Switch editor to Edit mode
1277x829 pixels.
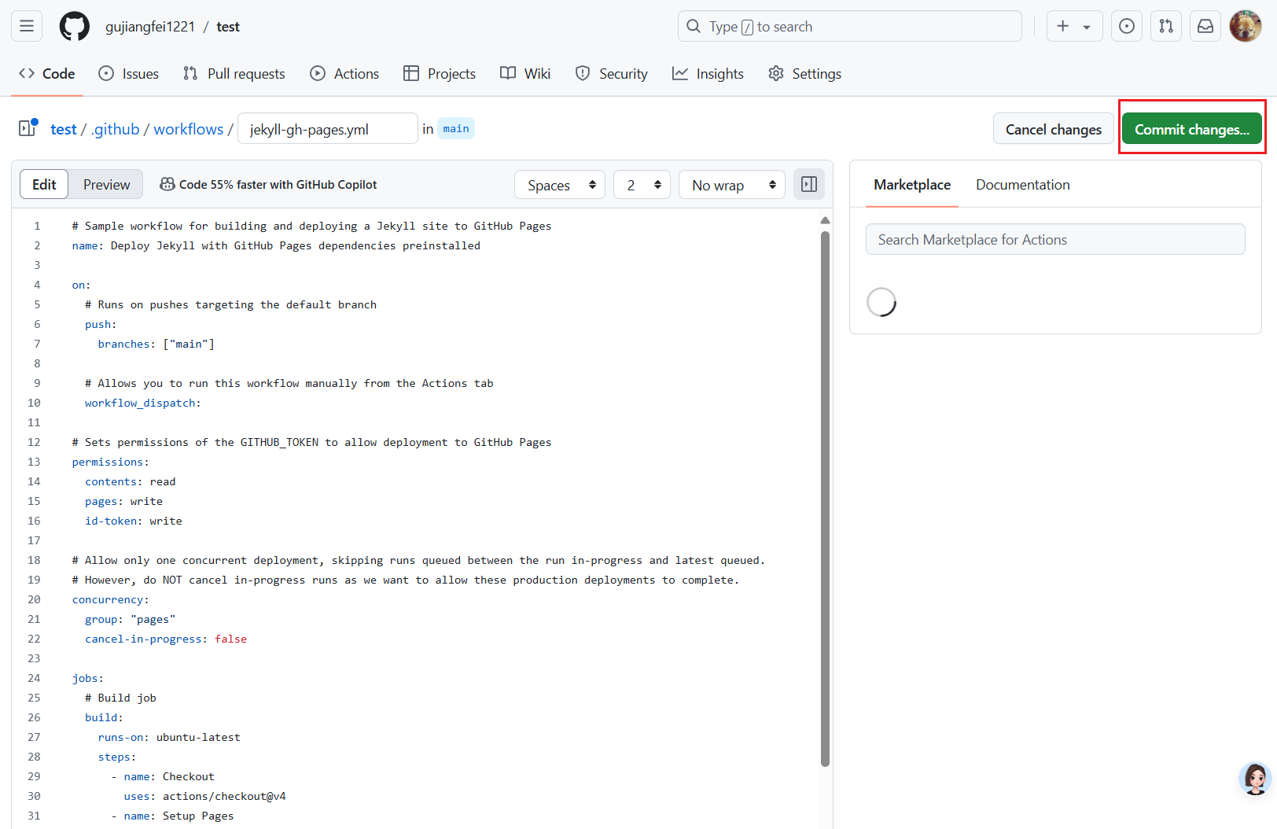pyautogui.click(x=44, y=184)
